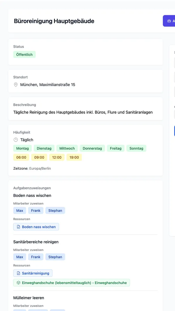Click the document icon on Boden nass wischen resource
175x311 pixels.
[x=18, y=227]
